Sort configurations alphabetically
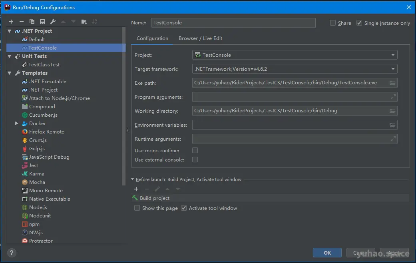Viewport: 416px width, 263px height. pos(94,21)
